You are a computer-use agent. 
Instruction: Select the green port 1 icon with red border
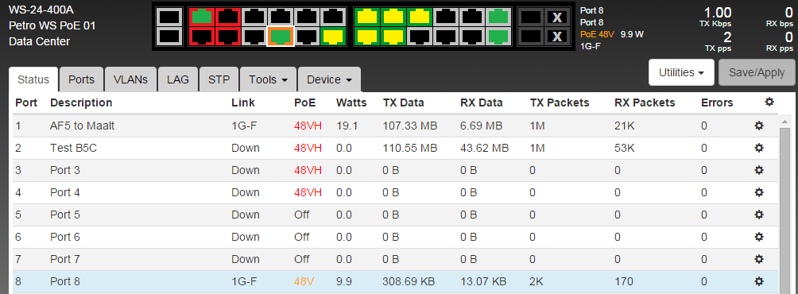[202, 17]
